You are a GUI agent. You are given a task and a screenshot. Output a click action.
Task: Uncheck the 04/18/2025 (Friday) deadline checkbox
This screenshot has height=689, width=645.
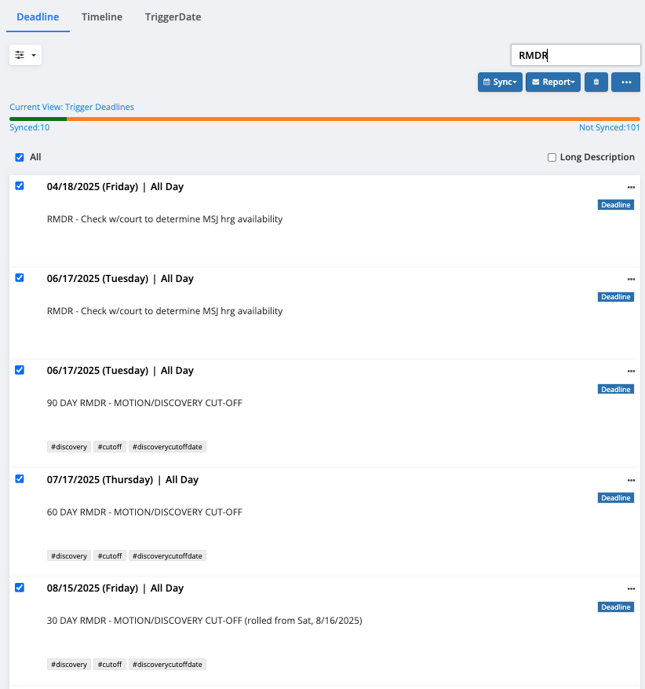(x=20, y=186)
